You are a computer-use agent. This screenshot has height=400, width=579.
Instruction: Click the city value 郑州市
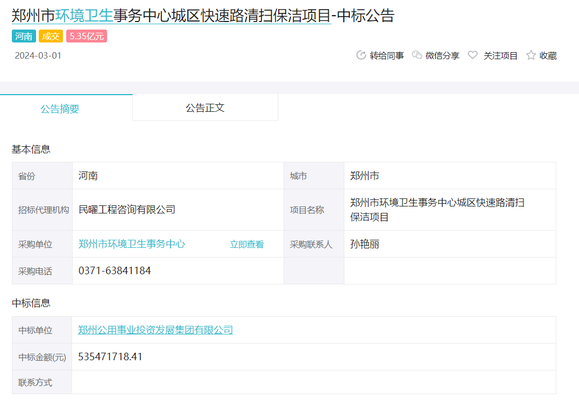(x=364, y=176)
